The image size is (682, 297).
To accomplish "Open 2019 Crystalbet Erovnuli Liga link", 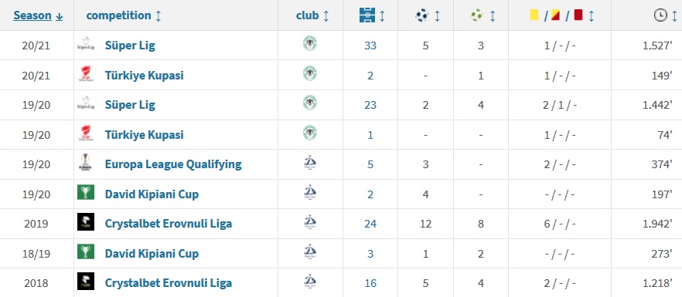I will tap(169, 224).
